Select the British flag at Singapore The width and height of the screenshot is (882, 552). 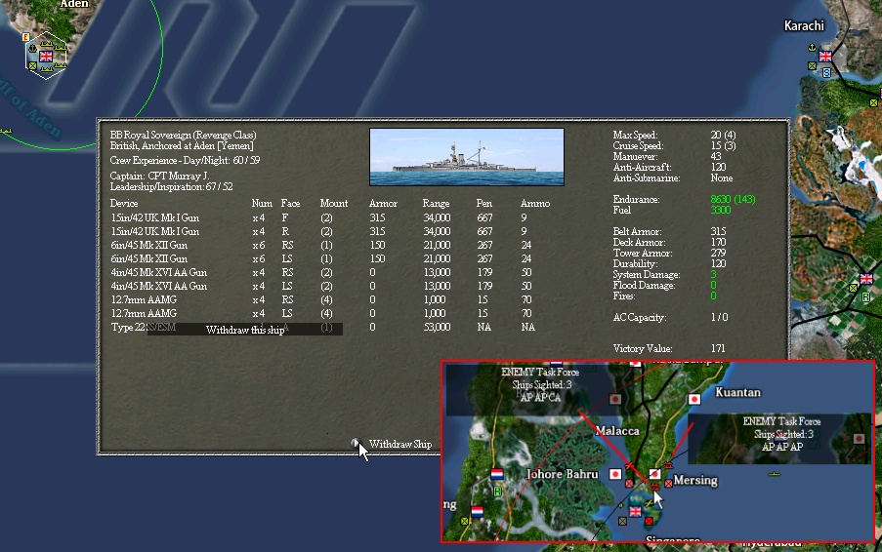(x=635, y=512)
